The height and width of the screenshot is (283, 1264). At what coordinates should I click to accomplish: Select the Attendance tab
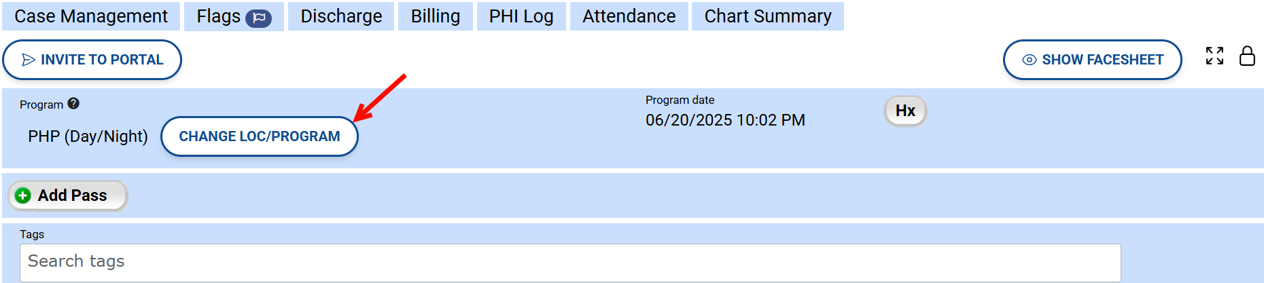(x=629, y=16)
